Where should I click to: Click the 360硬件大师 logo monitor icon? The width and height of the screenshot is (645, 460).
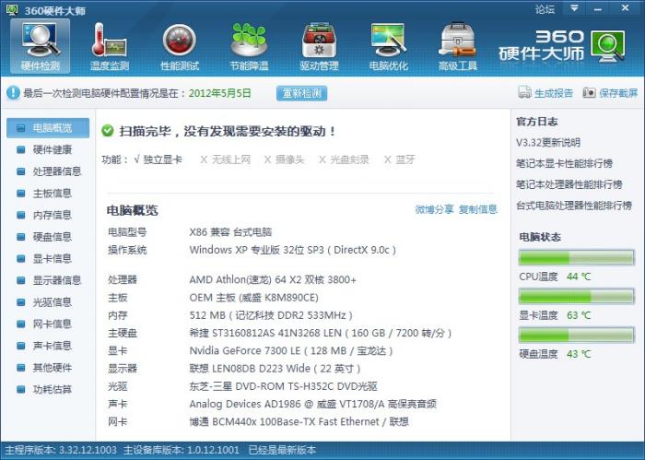click(x=608, y=46)
